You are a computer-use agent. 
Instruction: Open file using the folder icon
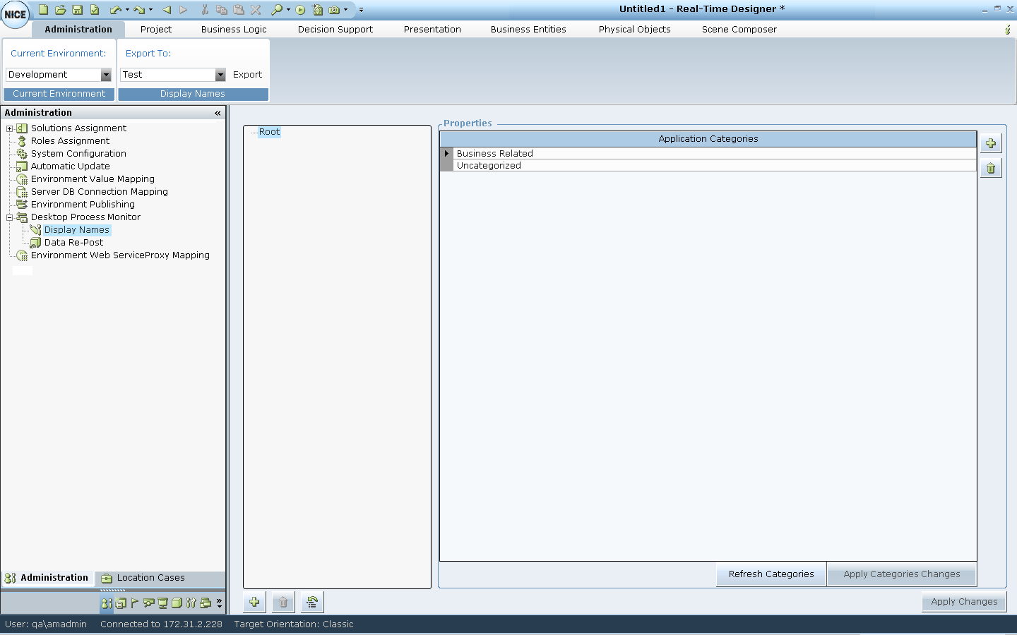(x=61, y=10)
